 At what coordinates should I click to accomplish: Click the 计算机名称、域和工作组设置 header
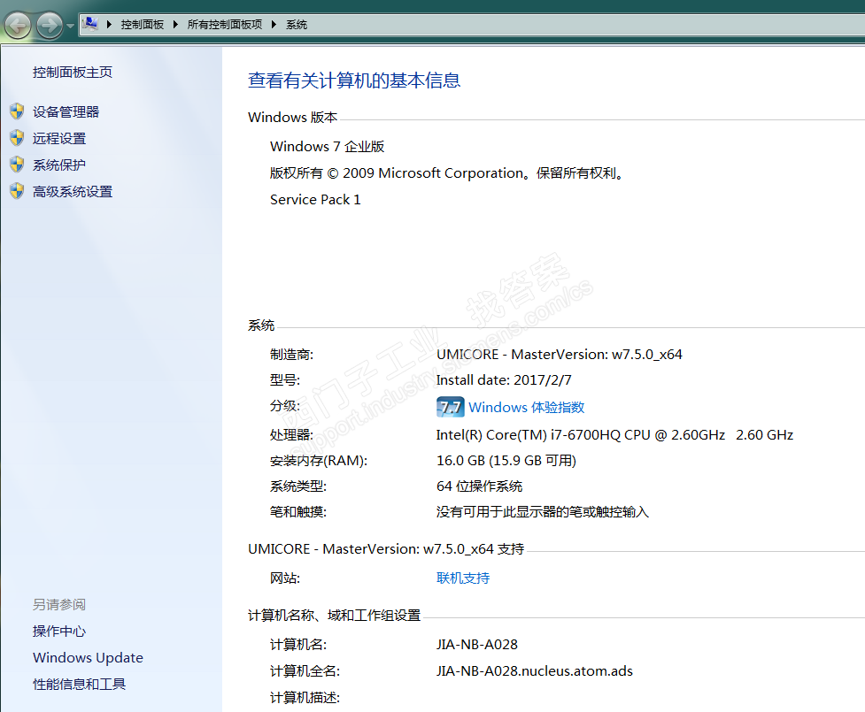[x=335, y=615]
